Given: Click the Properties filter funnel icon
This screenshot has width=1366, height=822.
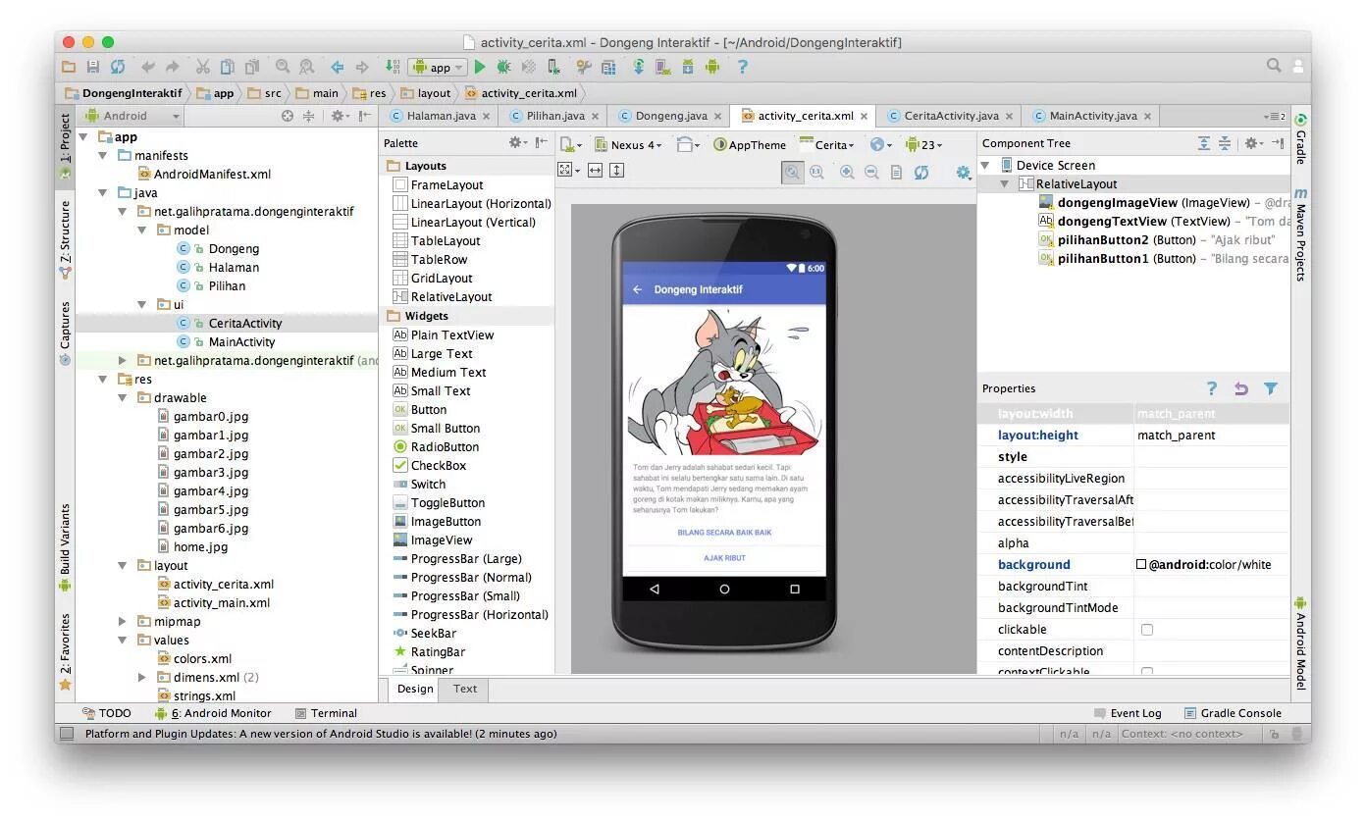Looking at the screenshot, I should [1271, 388].
